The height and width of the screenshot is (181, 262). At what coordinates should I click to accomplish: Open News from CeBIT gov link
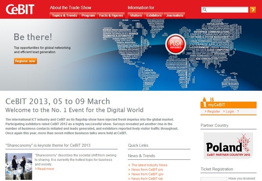(x=148, y=174)
